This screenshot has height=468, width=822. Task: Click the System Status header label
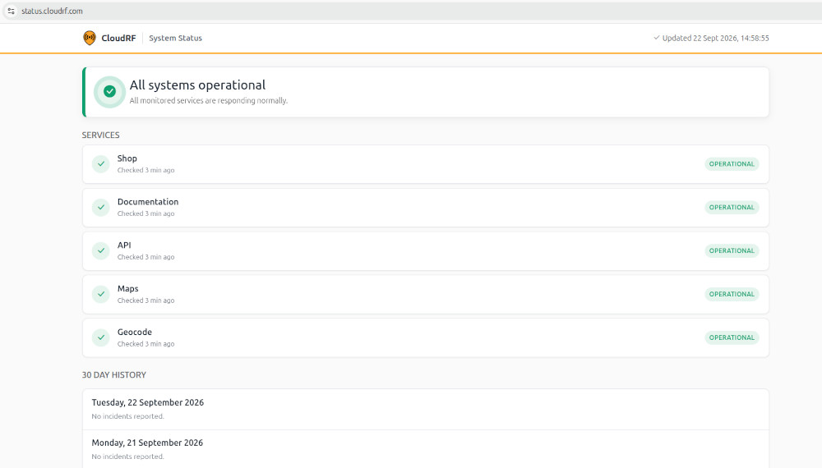[175, 39]
